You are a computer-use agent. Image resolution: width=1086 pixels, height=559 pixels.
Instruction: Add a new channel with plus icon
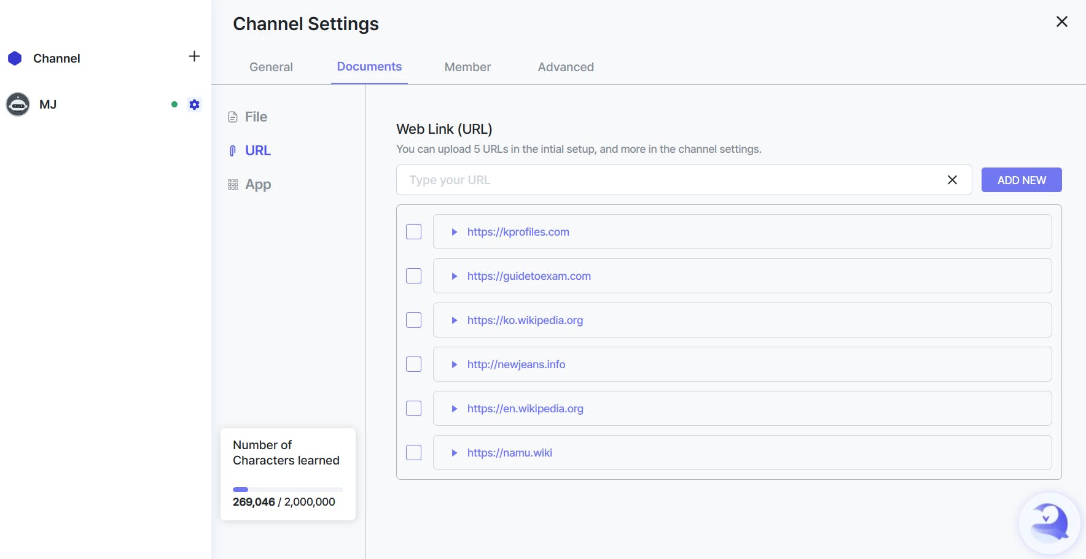click(194, 56)
